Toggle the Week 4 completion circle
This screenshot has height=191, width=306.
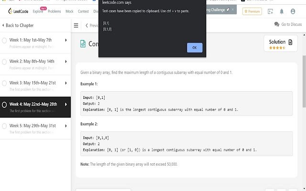pos(4,105)
